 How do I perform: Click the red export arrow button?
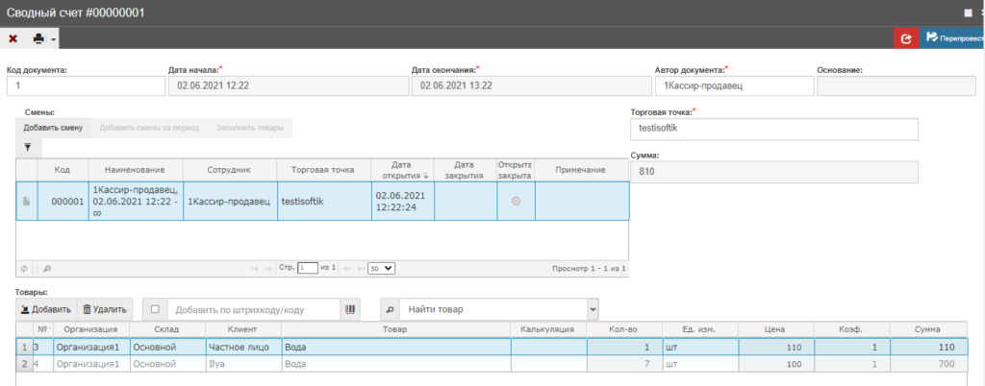tap(905, 38)
